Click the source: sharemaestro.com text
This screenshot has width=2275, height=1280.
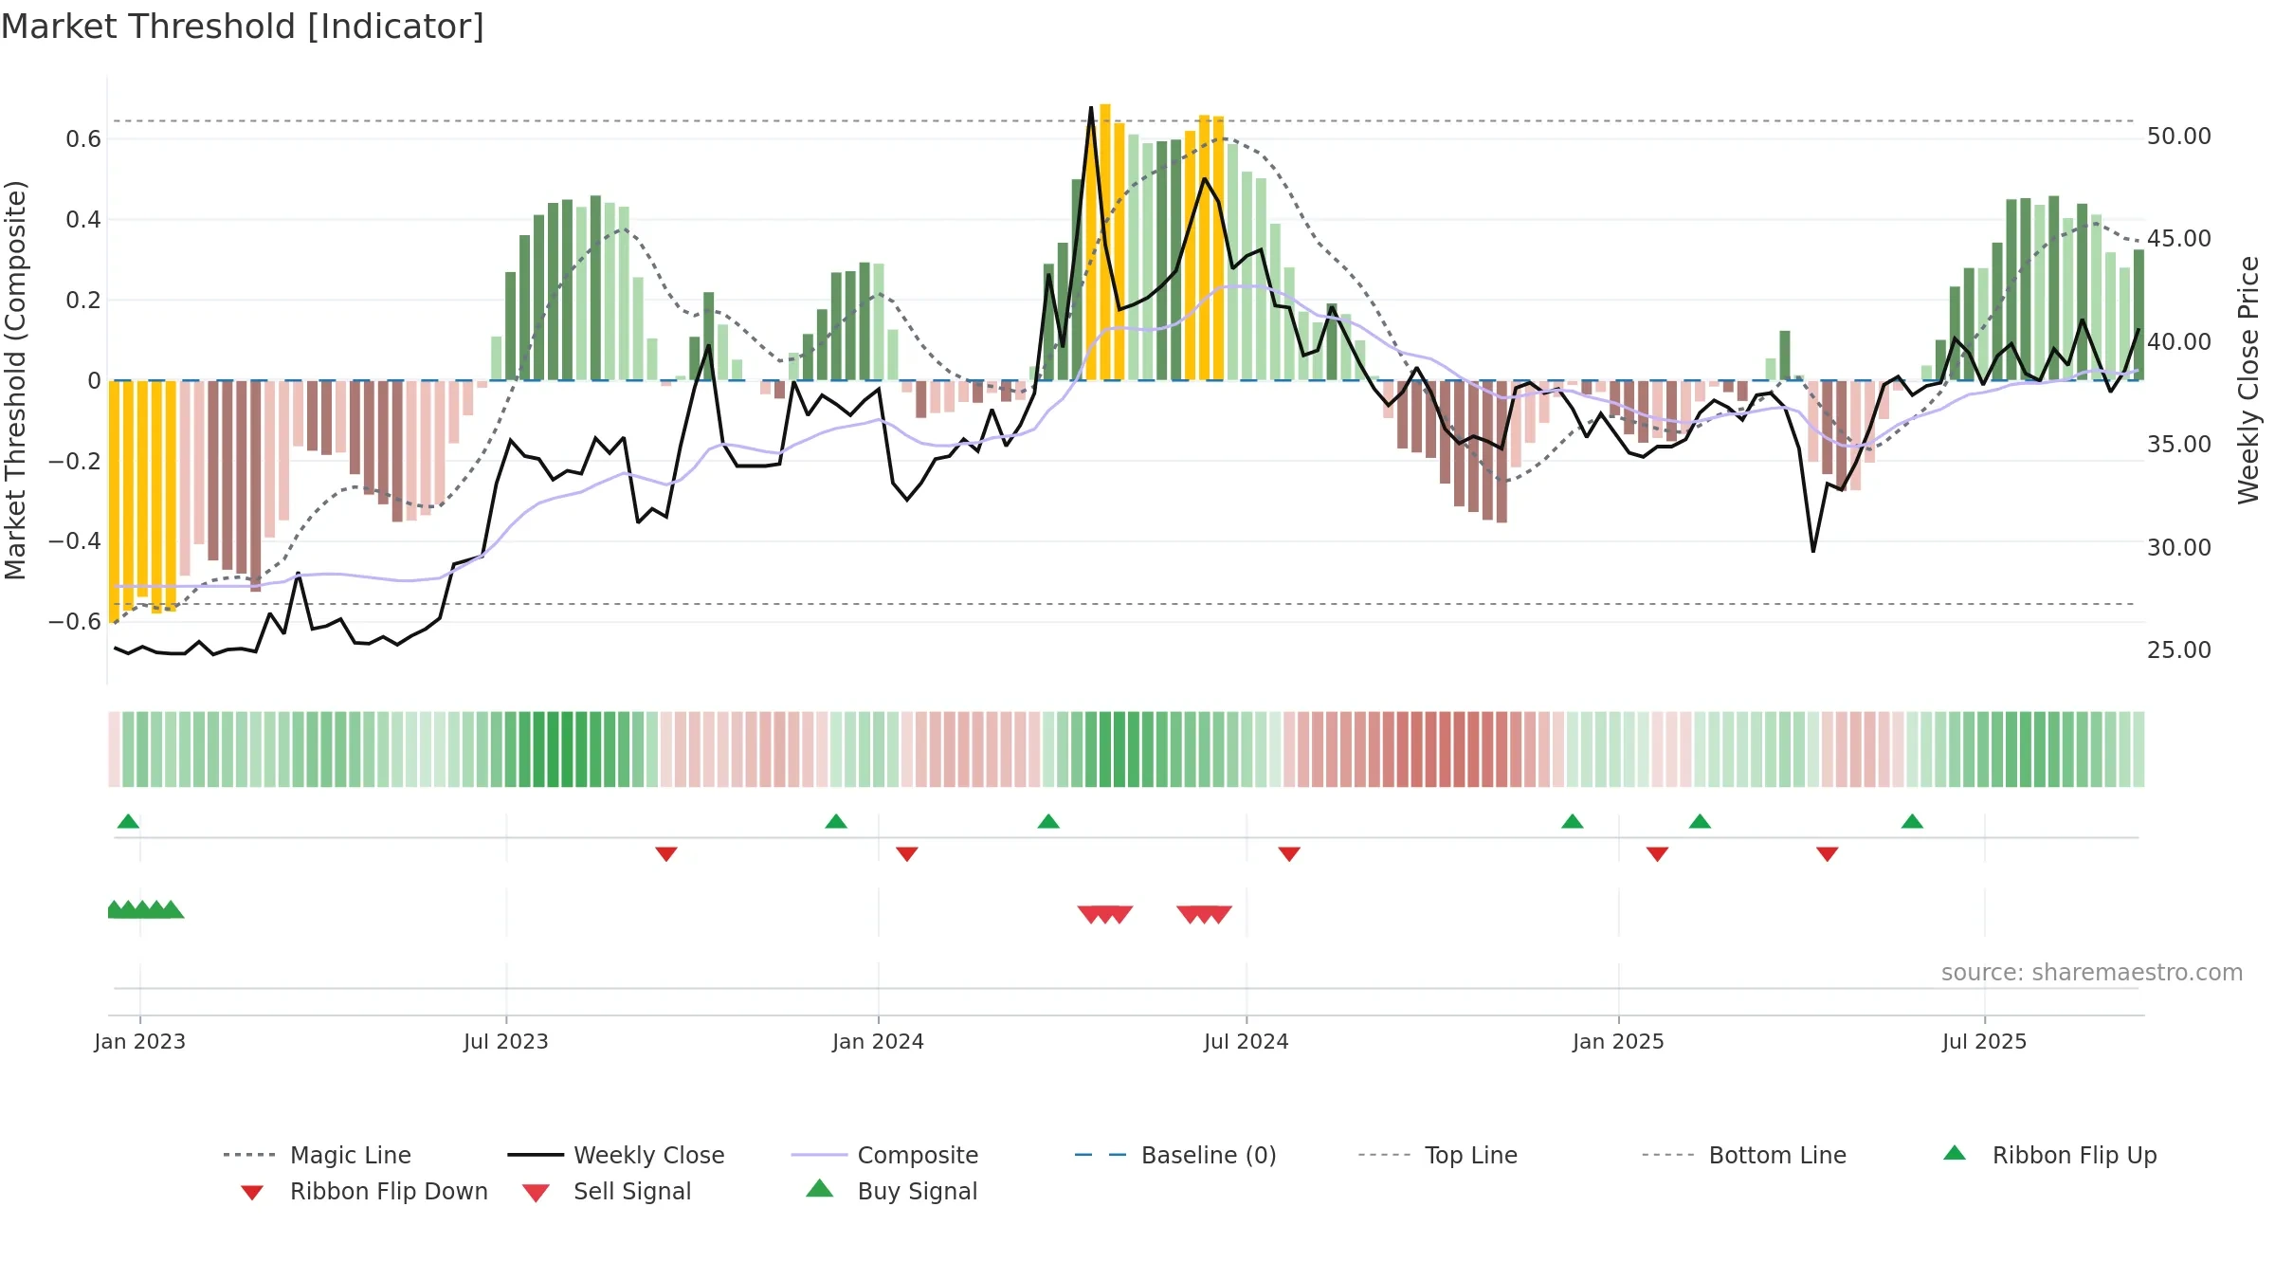(2092, 972)
